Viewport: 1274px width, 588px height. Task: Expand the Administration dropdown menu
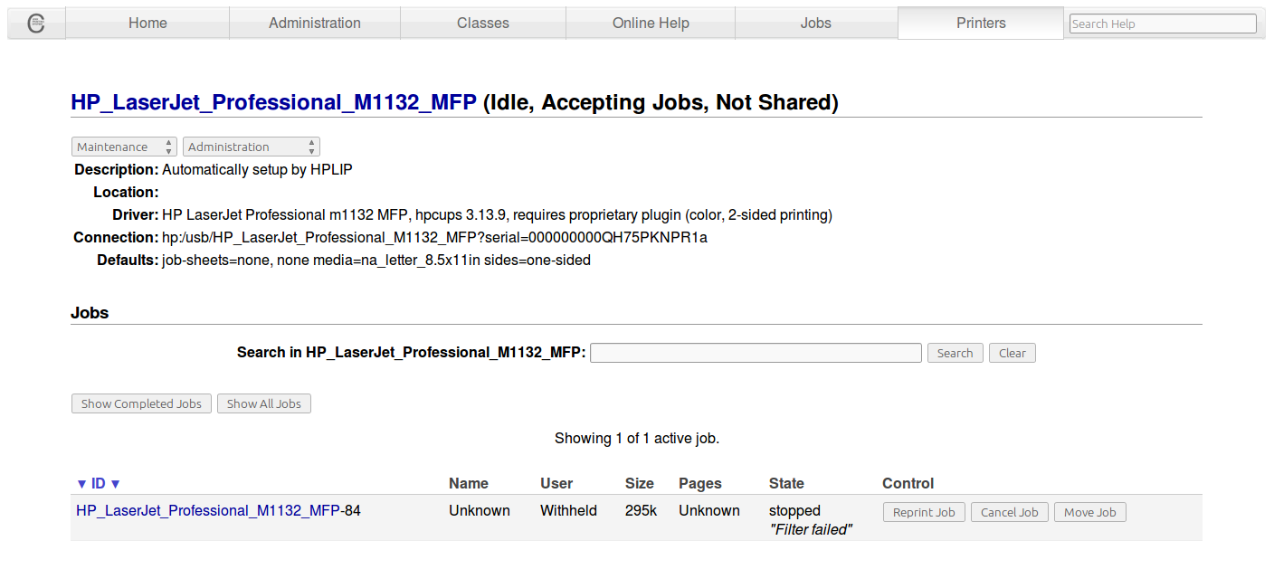point(252,147)
